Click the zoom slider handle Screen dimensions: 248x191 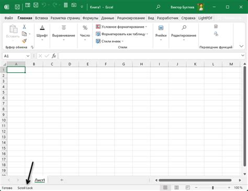click(x=213, y=188)
